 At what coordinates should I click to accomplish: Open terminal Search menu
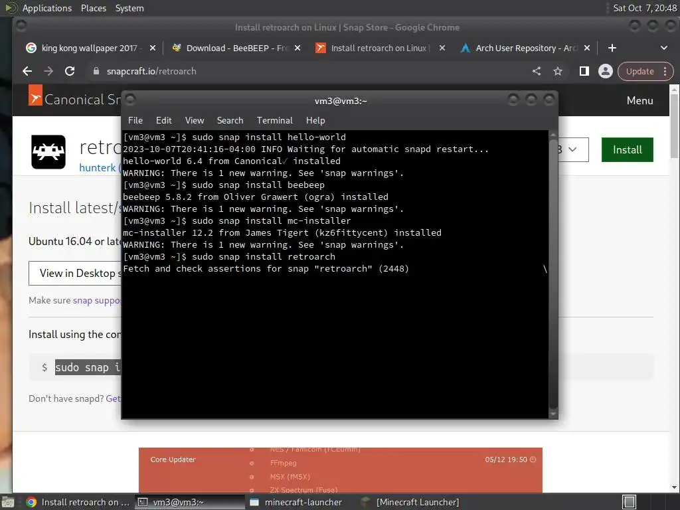click(x=230, y=120)
